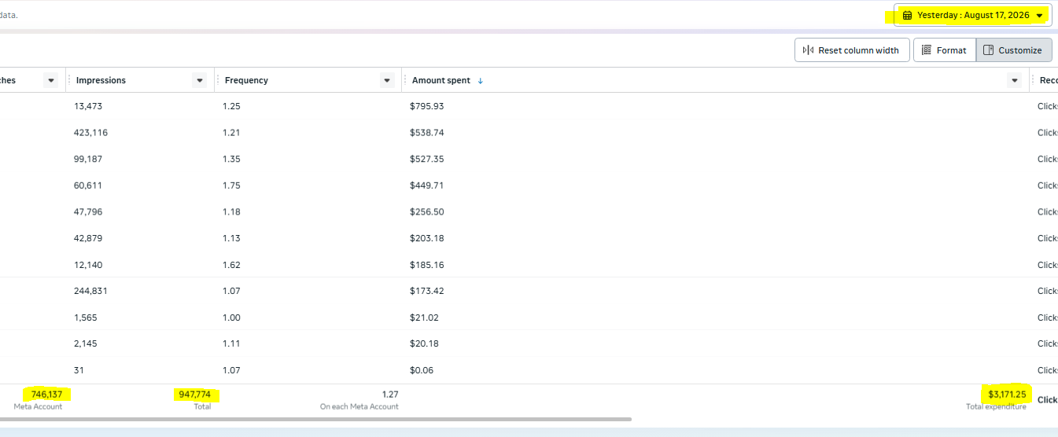
Task: Click the Frequency column header
Action: 246,80
